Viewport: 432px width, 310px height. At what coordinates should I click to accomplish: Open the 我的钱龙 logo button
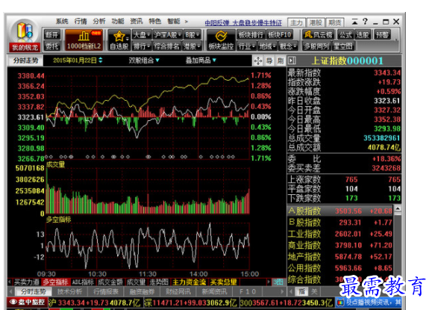25,36
